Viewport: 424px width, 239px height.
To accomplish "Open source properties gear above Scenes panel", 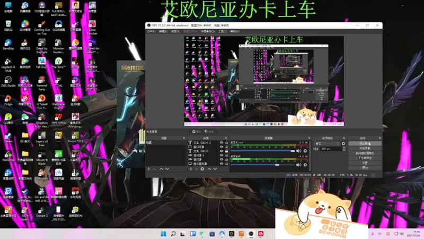I will (x=196, y=132).
